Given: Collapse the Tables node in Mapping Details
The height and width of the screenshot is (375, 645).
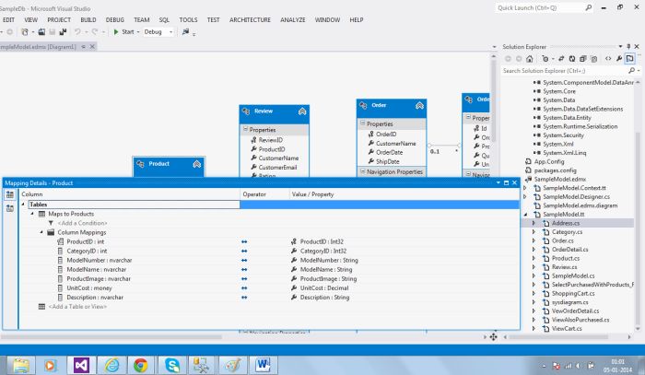Looking at the screenshot, I should [x=23, y=205].
